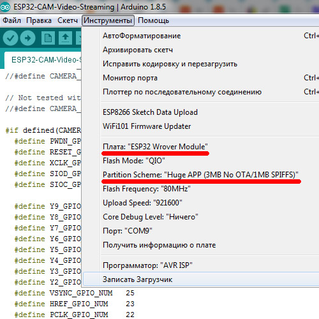Choose АвтоФорматирование menu entry
Viewport: 319px width, 319px height.
pos(200,36)
